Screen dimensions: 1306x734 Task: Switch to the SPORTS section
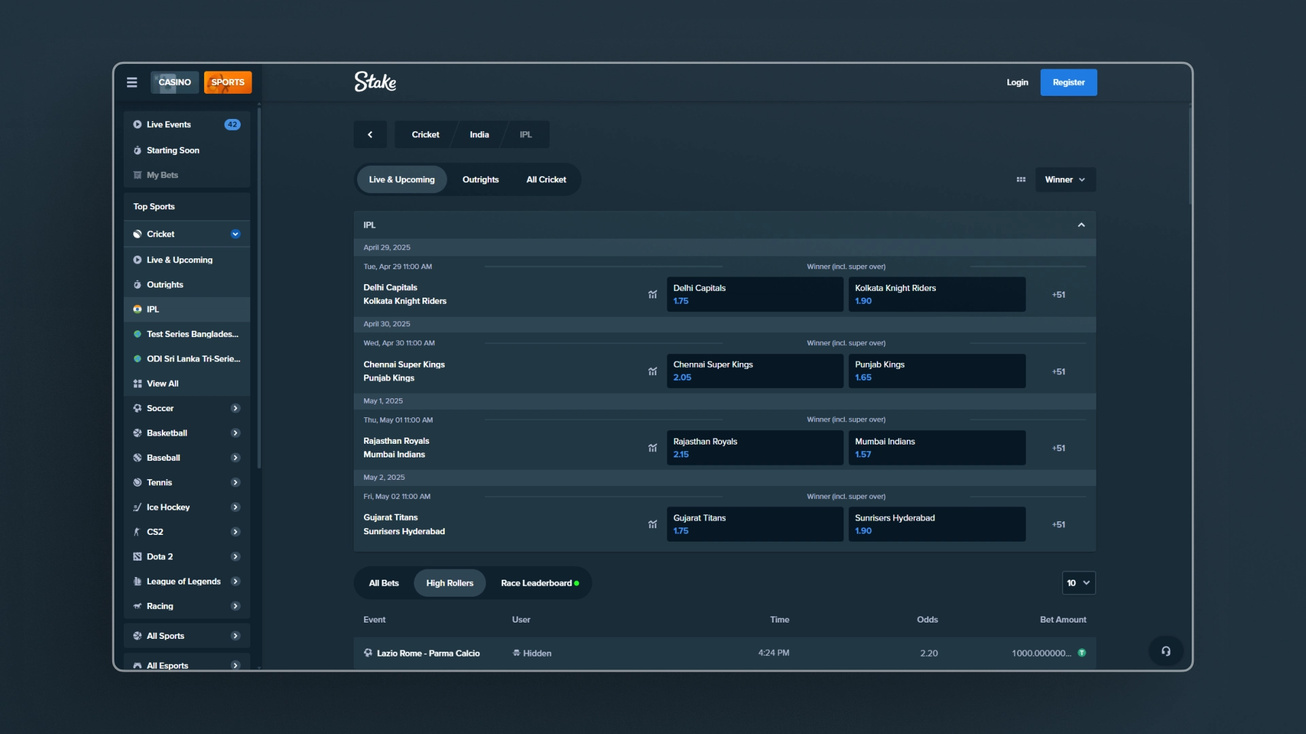(x=228, y=82)
